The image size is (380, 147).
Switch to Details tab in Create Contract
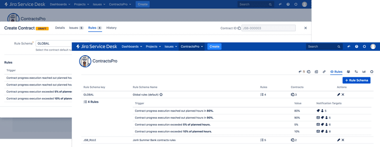coord(60,28)
